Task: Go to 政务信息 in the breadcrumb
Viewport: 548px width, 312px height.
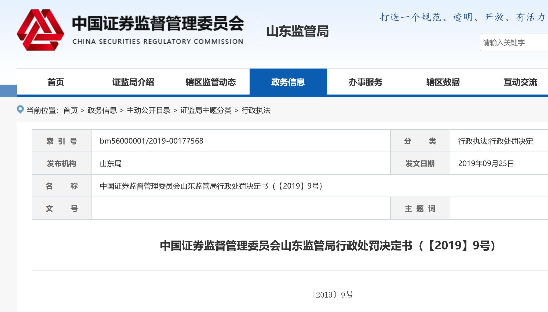Action: [102, 110]
